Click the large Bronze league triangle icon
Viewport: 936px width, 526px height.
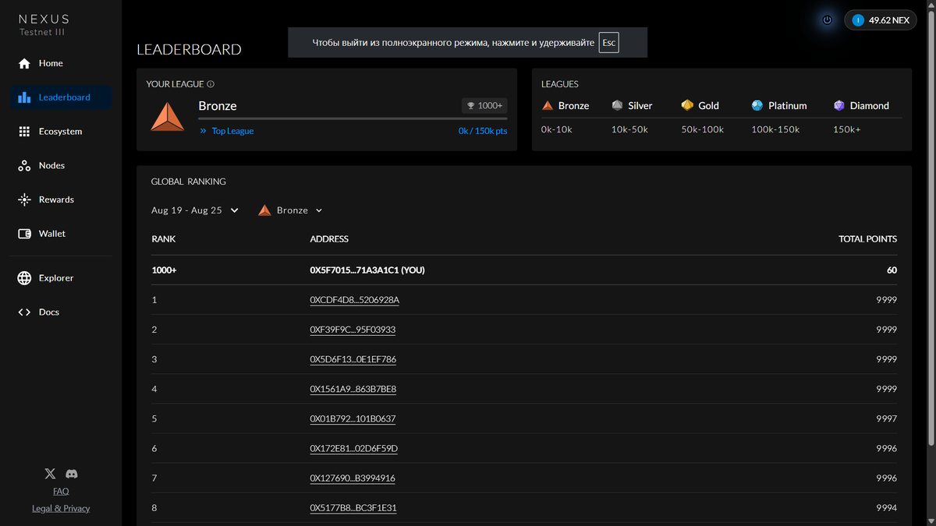168,116
